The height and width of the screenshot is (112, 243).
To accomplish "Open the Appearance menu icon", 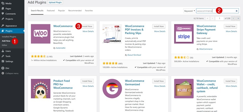I will [3, 26].
